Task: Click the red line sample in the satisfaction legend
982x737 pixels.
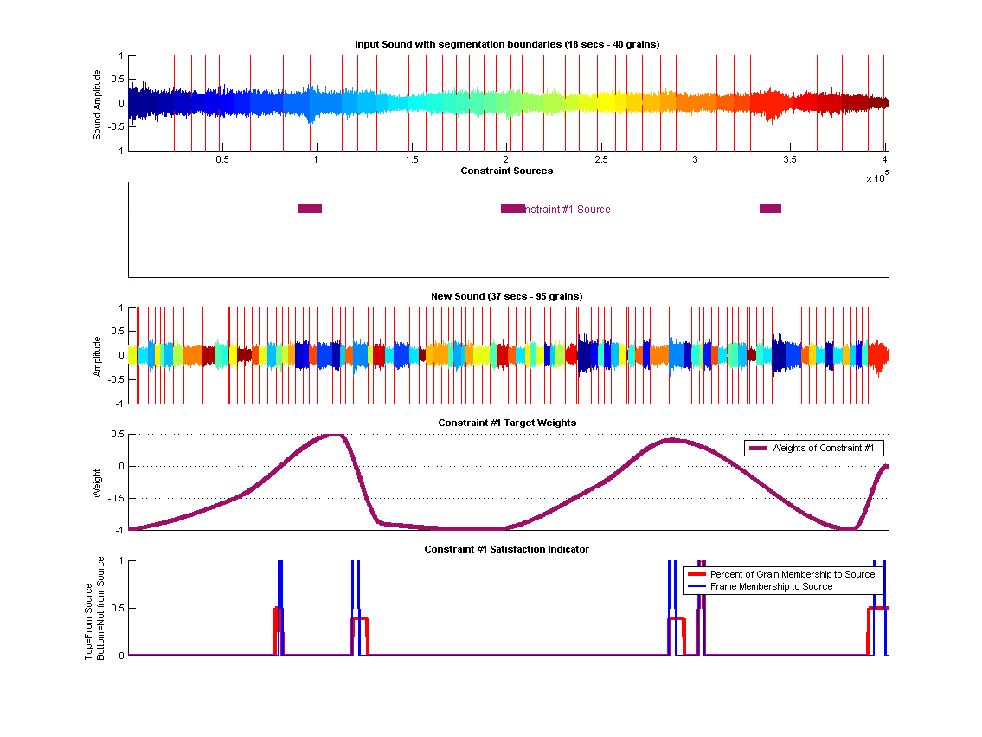Action: tap(696, 574)
